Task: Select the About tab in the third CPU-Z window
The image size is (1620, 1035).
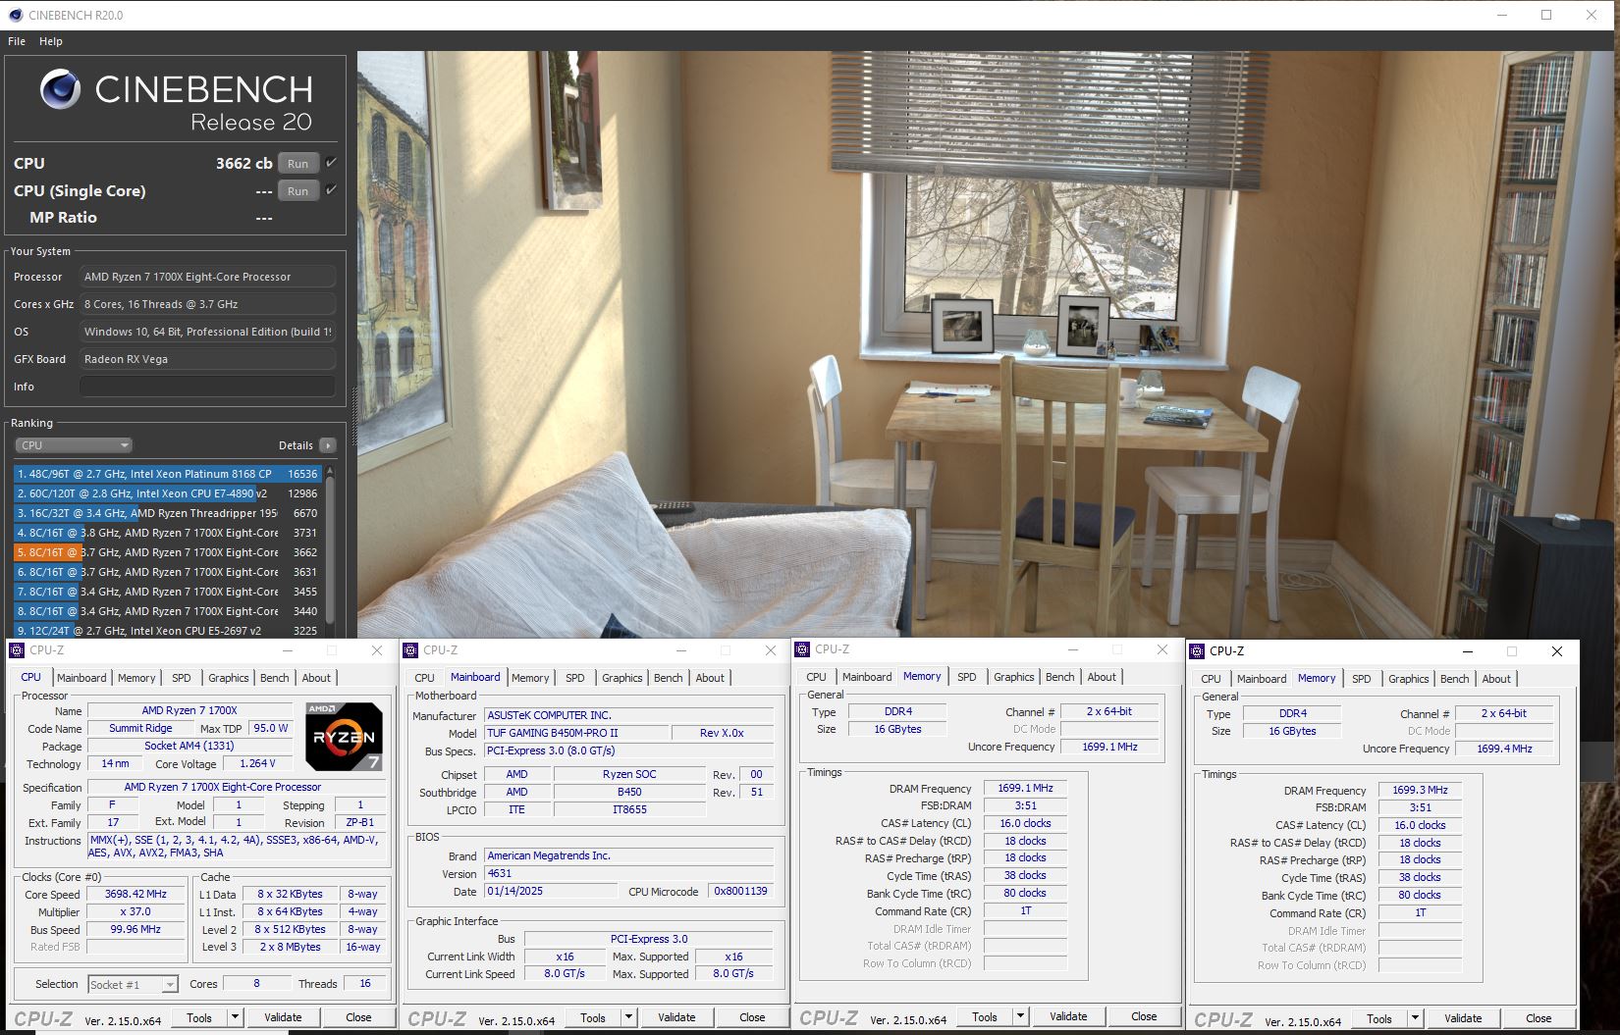Action: tap(1102, 677)
